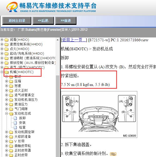This screenshot has width=156, height=157.
Task: Click the 大修的准备 folder icon
Action: click(11, 137)
